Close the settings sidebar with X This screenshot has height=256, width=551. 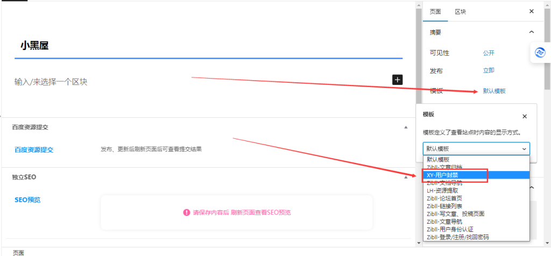(x=531, y=12)
